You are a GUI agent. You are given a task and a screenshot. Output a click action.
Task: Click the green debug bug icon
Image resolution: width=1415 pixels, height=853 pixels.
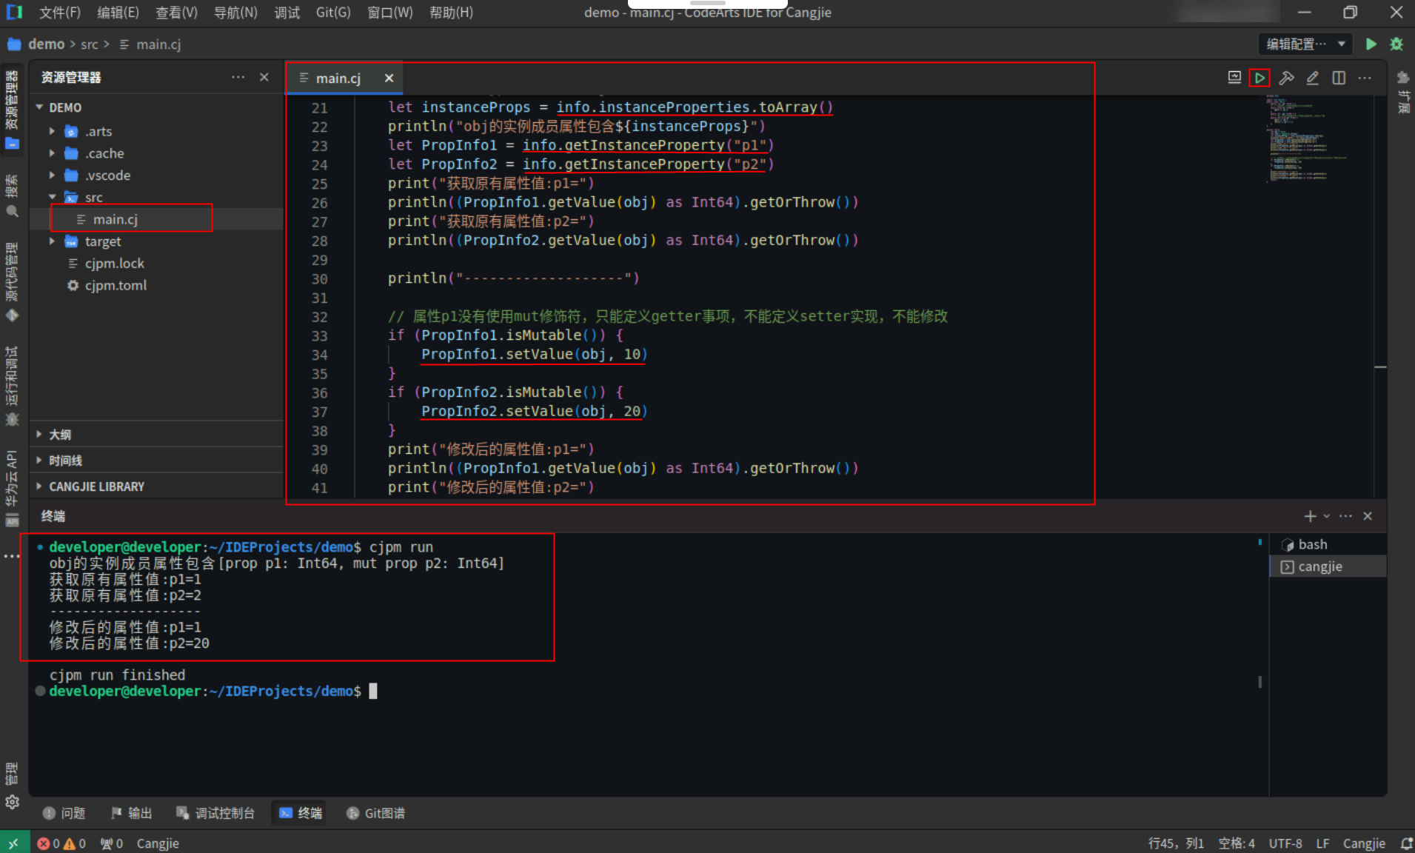coord(1396,44)
